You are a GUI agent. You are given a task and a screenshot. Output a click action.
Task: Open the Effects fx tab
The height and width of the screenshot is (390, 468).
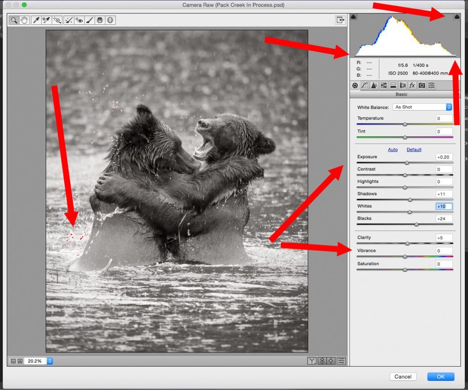point(412,85)
